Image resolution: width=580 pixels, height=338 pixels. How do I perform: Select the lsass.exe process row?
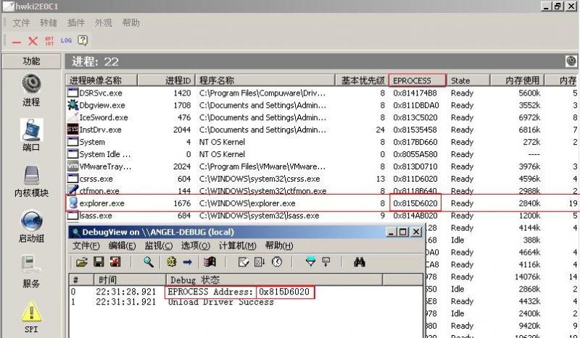[323, 216]
